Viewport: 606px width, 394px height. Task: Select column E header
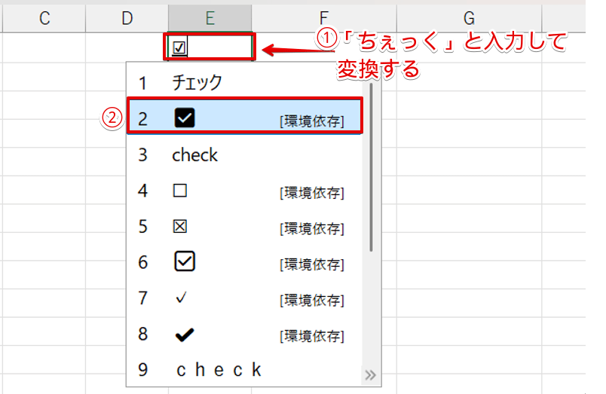point(210,18)
